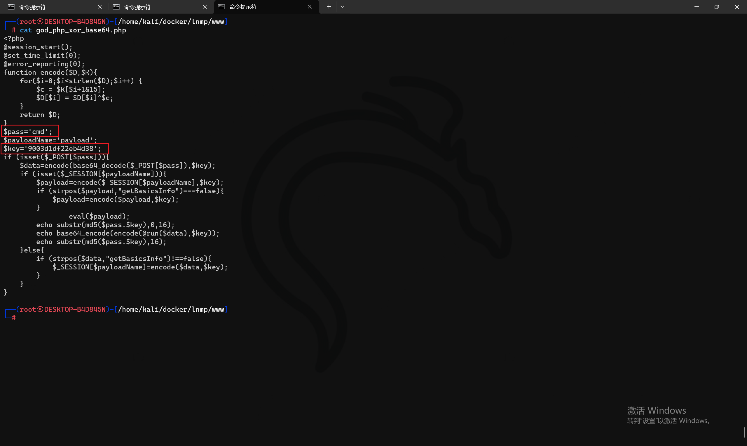The image size is (747, 446).
Task: Click the eval($payload) line in the output
Action: click(99, 216)
